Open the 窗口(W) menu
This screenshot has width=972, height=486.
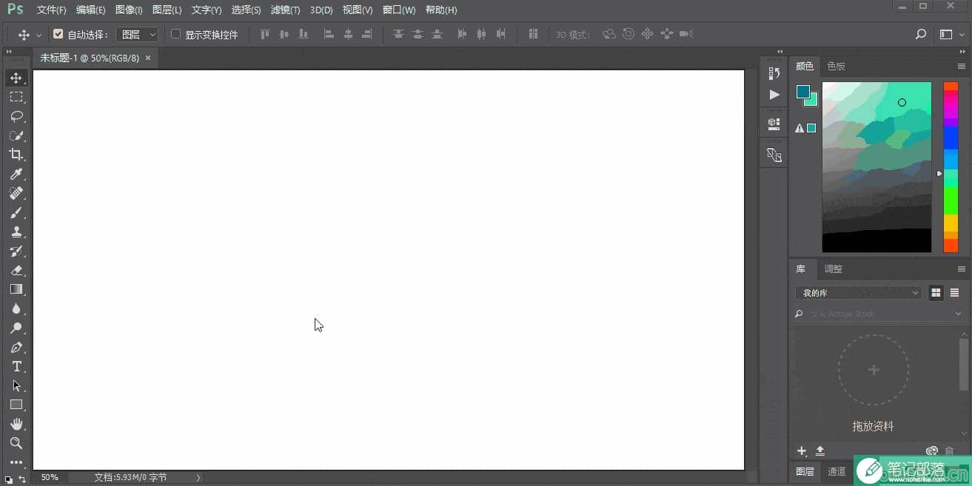[399, 10]
